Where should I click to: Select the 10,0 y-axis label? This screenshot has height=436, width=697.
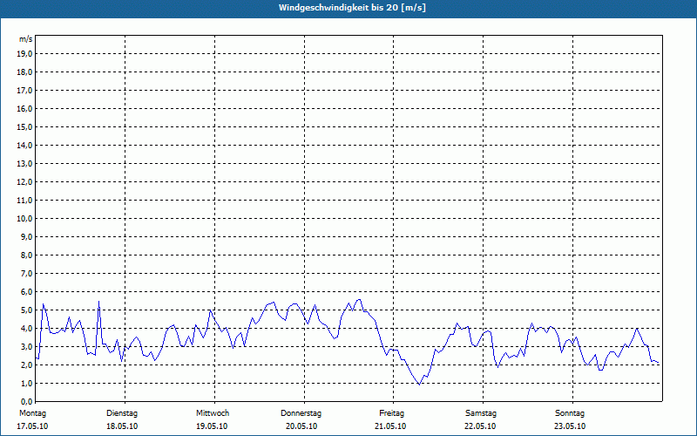click(25, 219)
